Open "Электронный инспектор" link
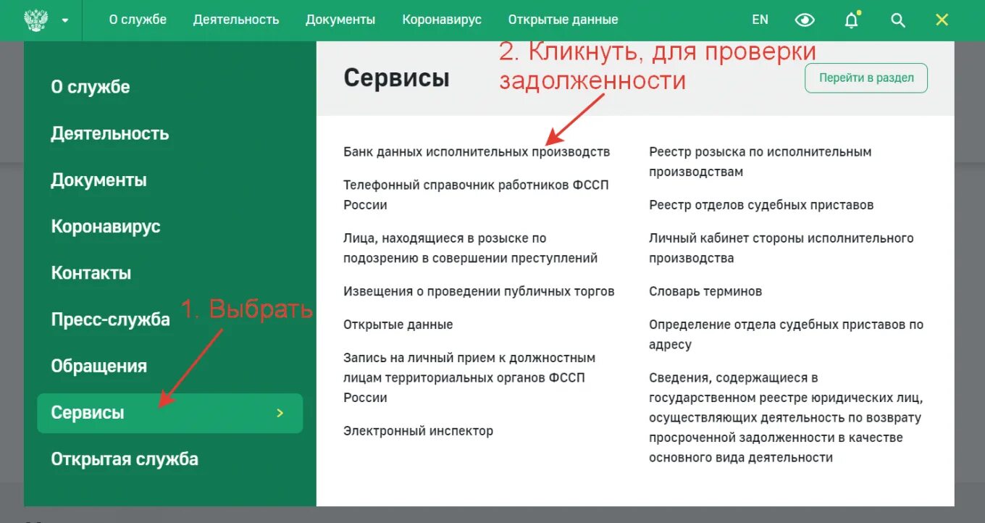 (x=418, y=431)
